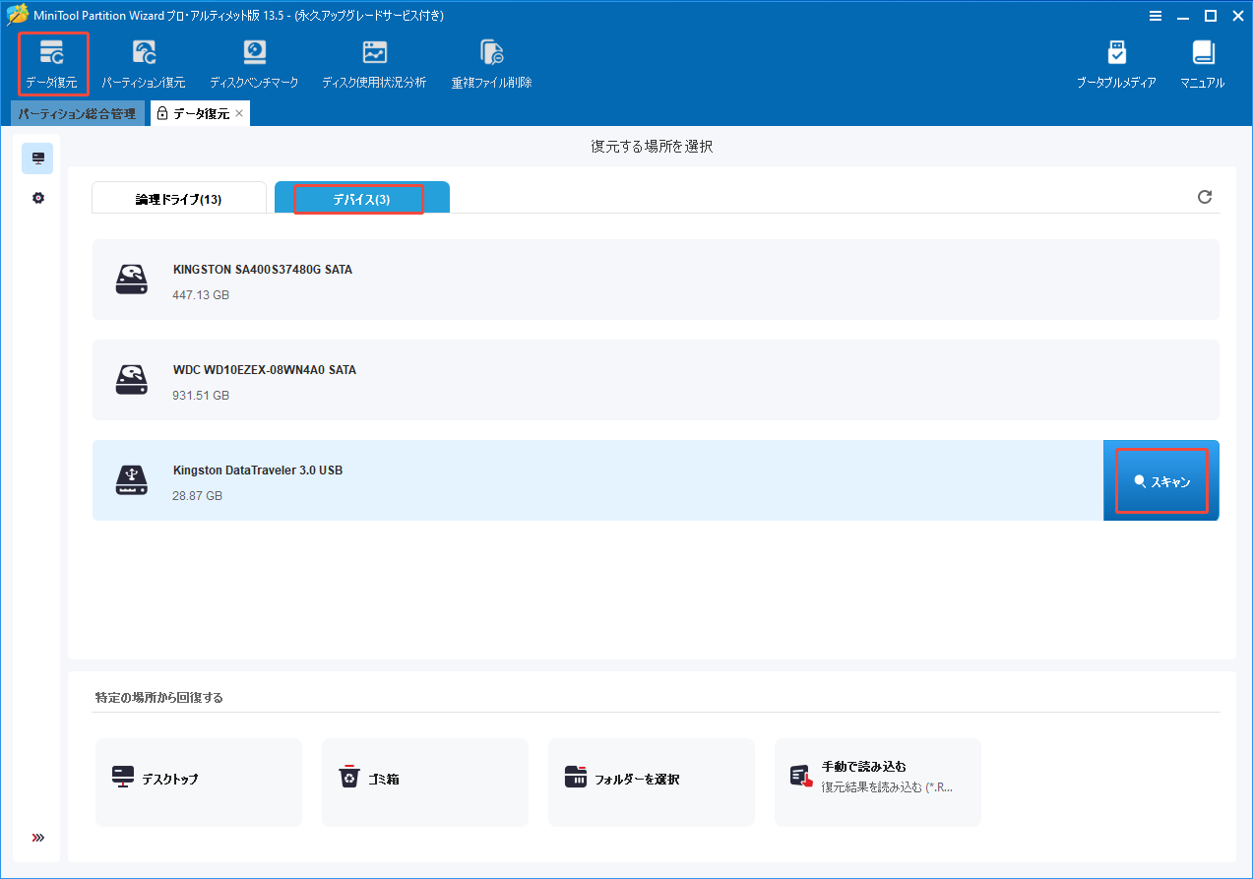
Task: Open ディスク使用状況分析 (Disk Usage Analysis)
Action: 374,62
